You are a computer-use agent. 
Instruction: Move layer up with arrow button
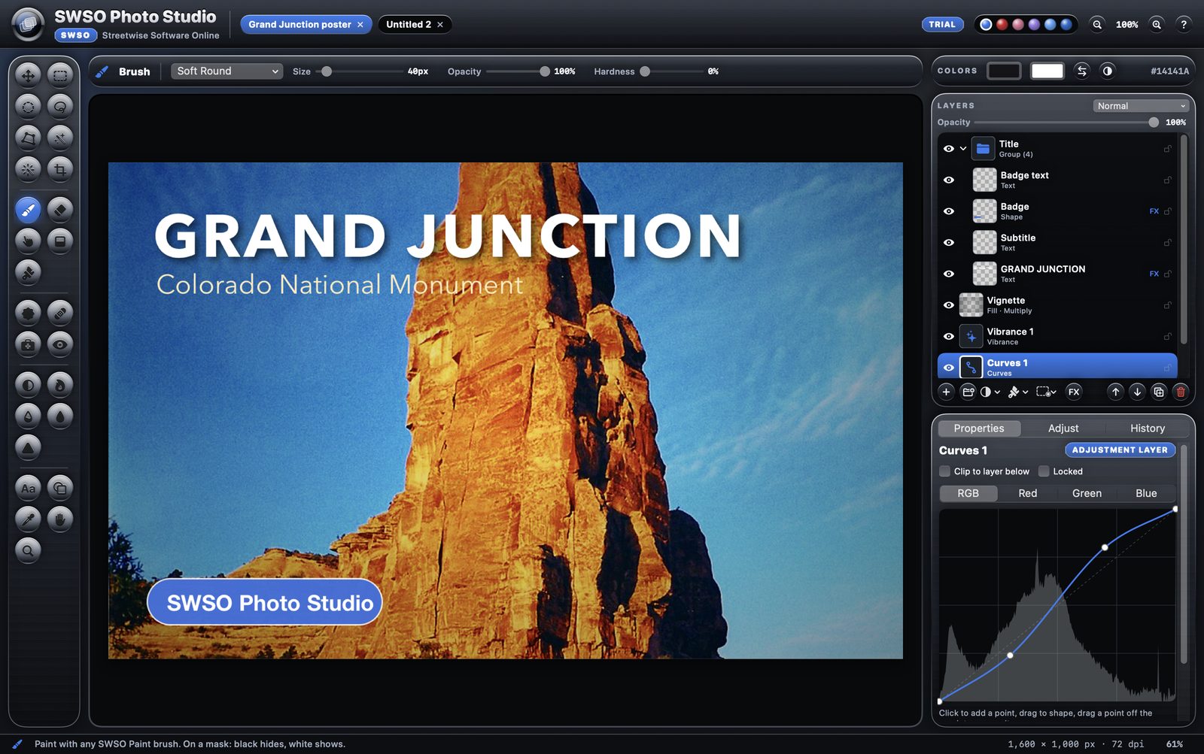pos(1115,392)
